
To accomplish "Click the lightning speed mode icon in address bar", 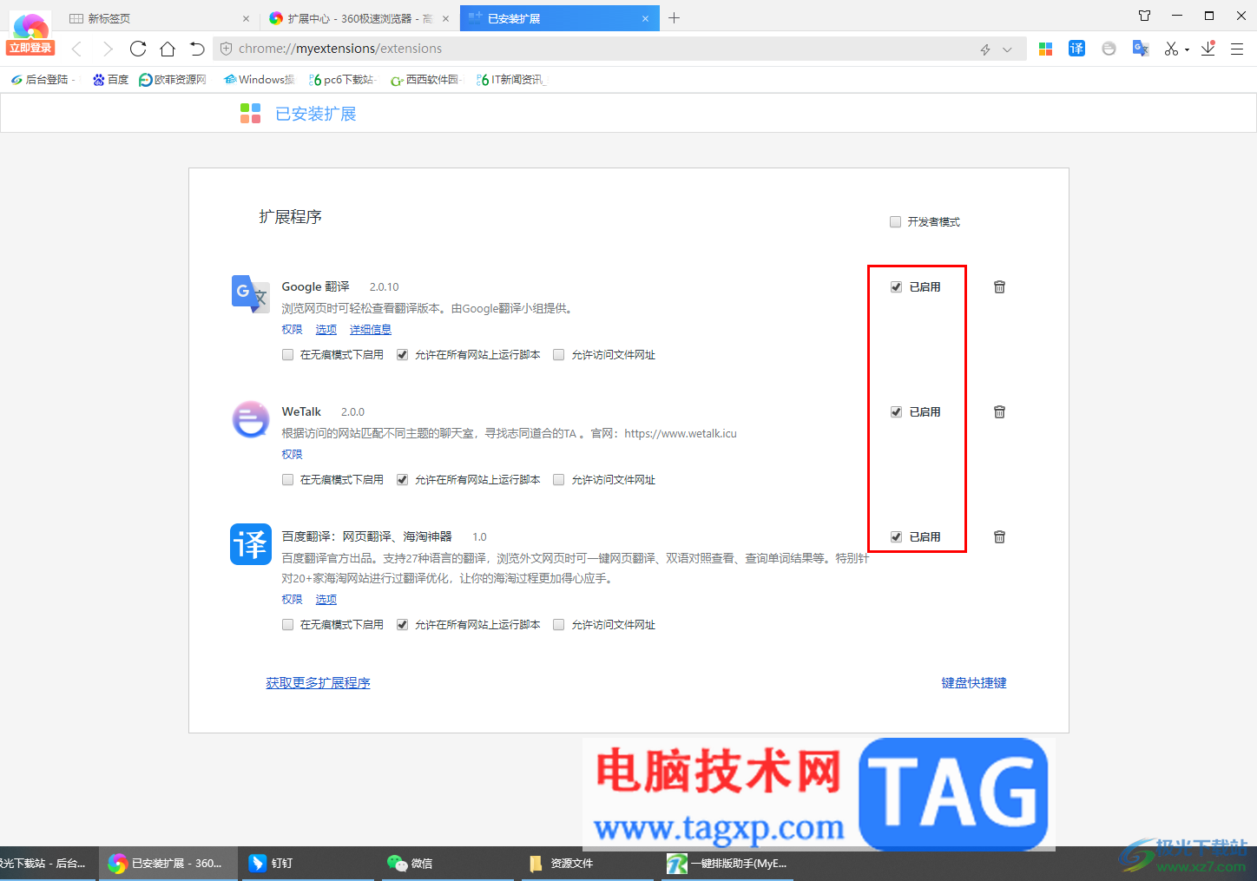I will point(985,49).
